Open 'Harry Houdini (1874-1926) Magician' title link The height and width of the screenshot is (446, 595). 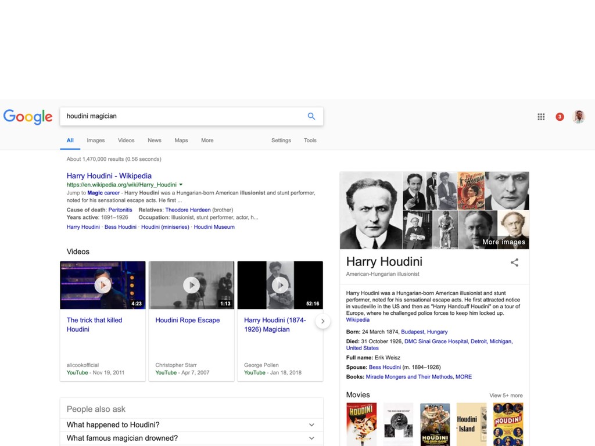coord(275,325)
